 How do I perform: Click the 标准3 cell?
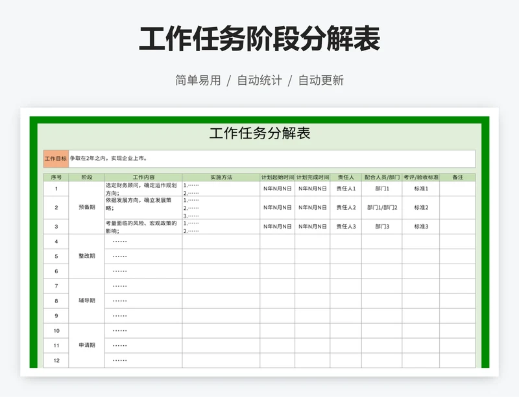(x=421, y=227)
